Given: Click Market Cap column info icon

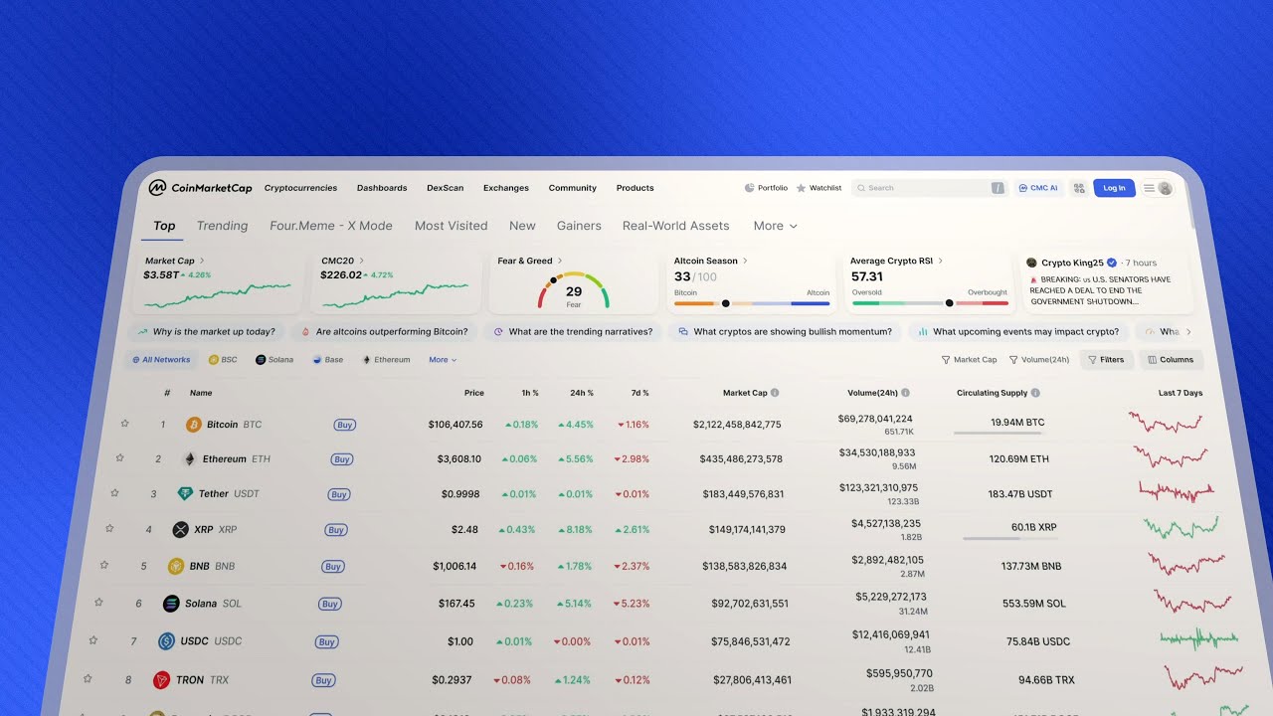Looking at the screenshot, I should point(775,393).
